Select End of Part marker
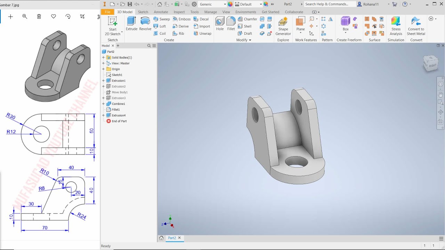 pyautogui.click(x=119, y=121)
